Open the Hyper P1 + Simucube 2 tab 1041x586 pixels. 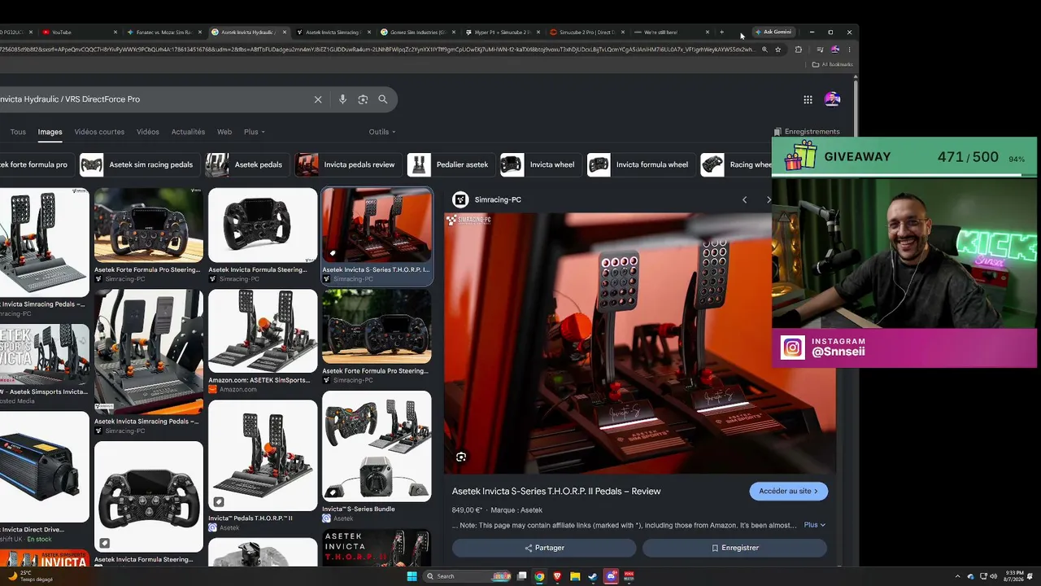(x=502, y=33)
